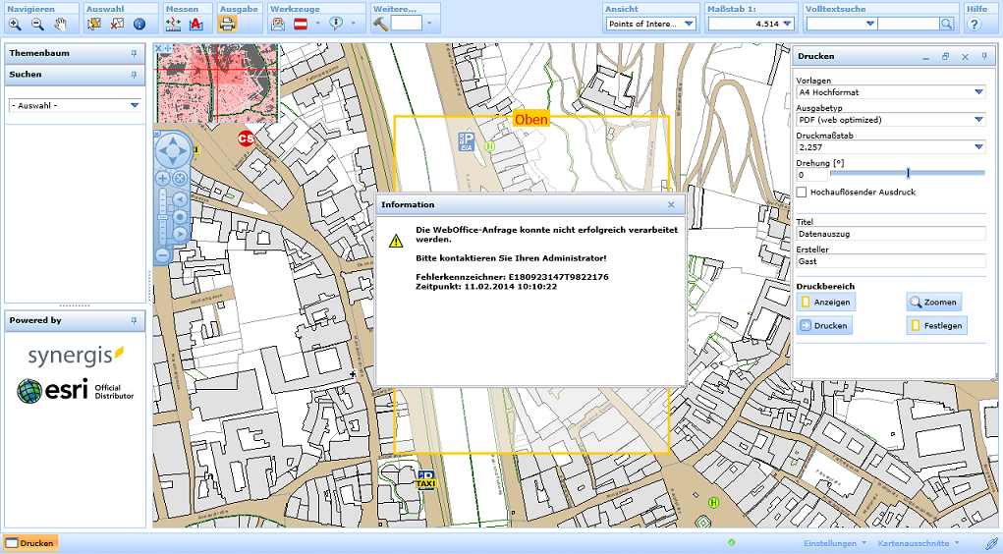Select the zoom-out magnifier tool under Navigieren
This screenshot has width=1003, height=554.
(x=37, y=24)
